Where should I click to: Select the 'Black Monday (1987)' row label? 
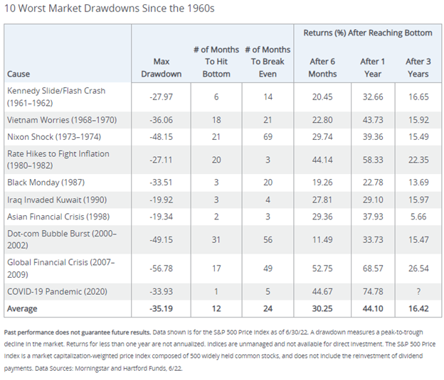click(x=46, y=183)
